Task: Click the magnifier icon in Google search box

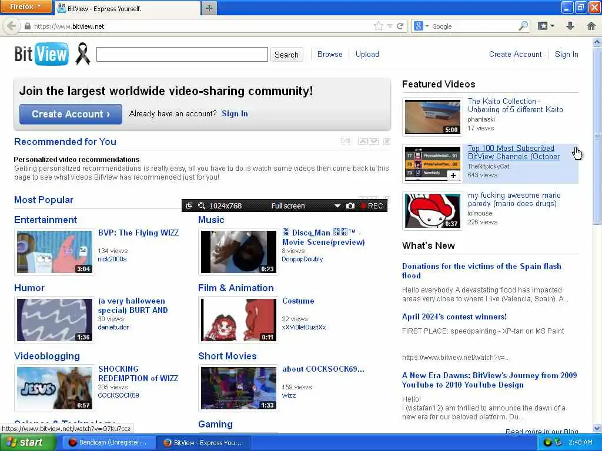Action: tap(523, 26)
